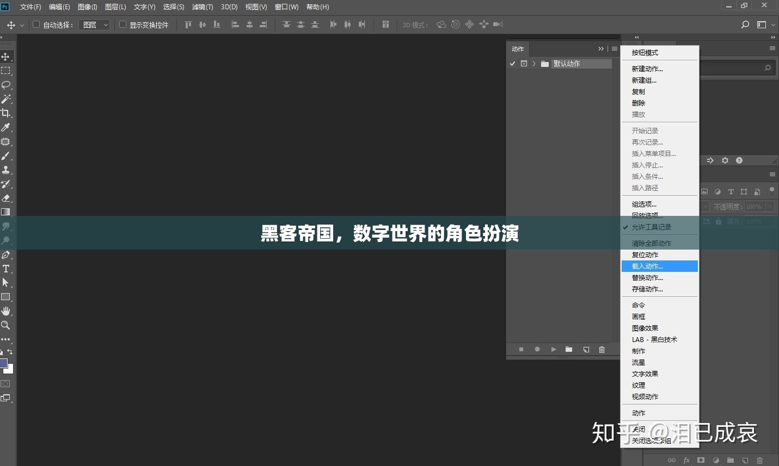Check the 显示变换控件 checkbox
This screenshot has width=779, height=466.
(122, 24)
